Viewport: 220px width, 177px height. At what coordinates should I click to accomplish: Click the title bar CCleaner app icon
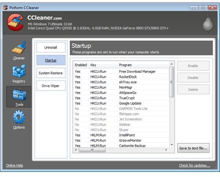point(5,7)
